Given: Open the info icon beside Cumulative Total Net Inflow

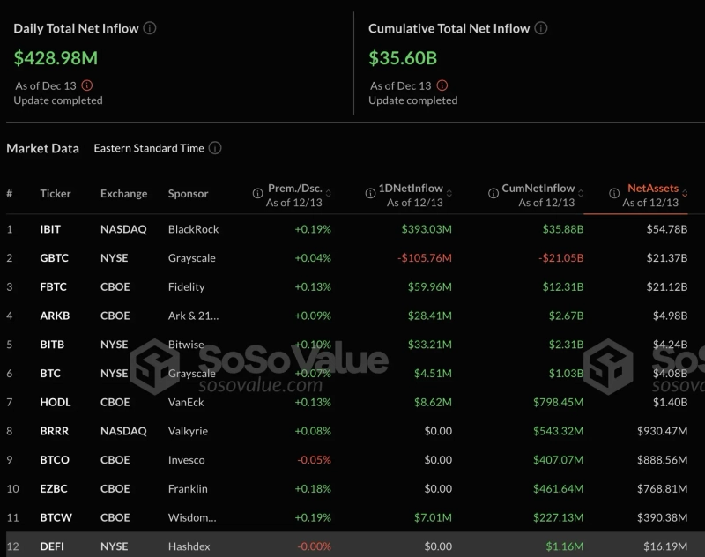Looking at the screenshot, I should pos(539,27).
